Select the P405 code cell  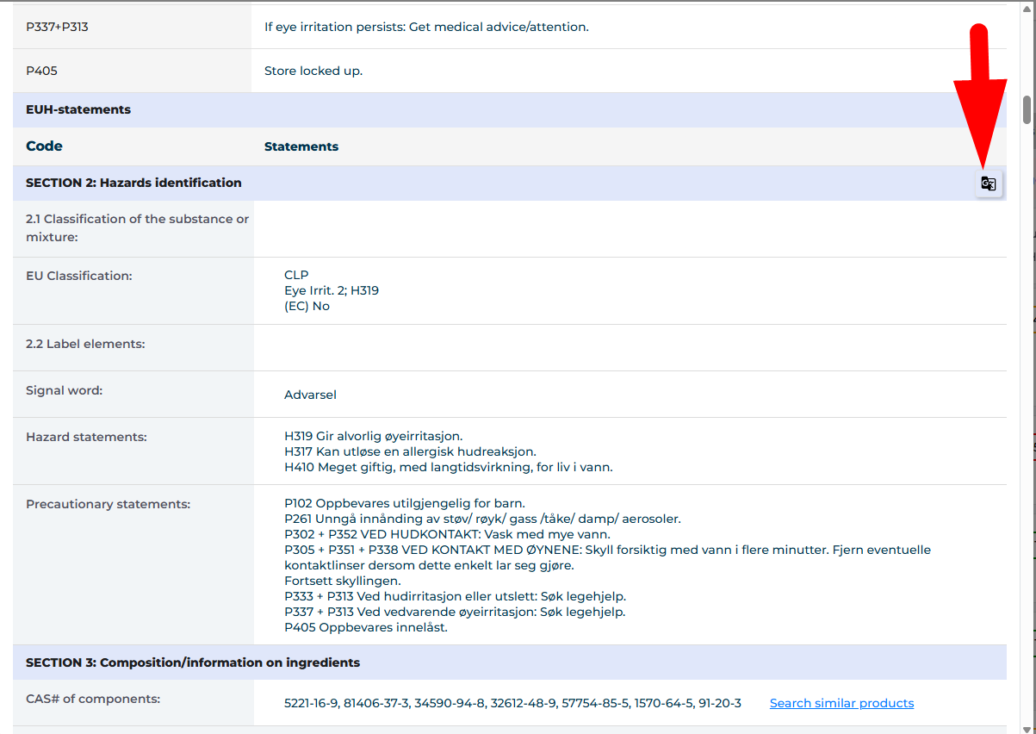42,71
